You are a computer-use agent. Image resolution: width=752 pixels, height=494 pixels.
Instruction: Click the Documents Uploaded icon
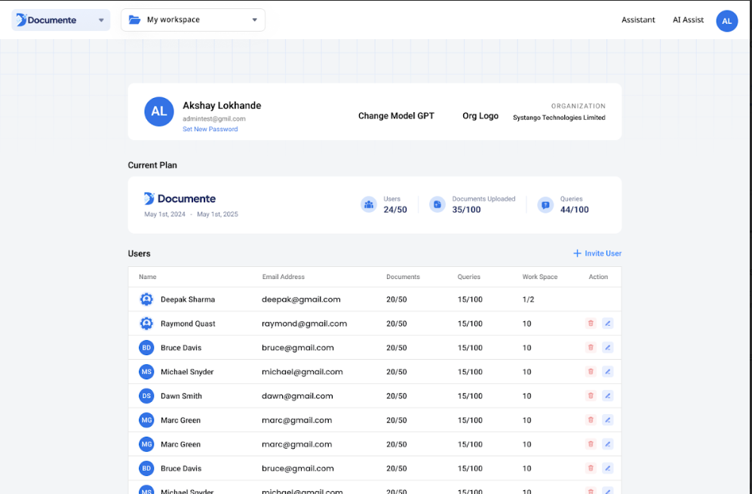437,204
